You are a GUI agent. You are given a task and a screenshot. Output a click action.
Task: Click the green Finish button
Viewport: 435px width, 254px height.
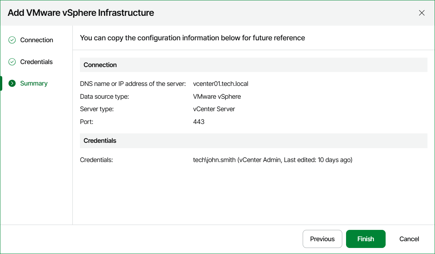tap(366, 239)
